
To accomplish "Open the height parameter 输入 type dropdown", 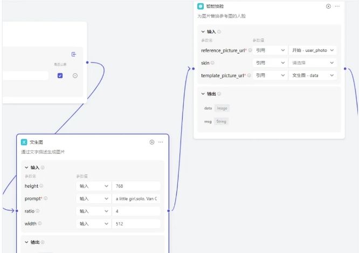I will click(94, 186).
